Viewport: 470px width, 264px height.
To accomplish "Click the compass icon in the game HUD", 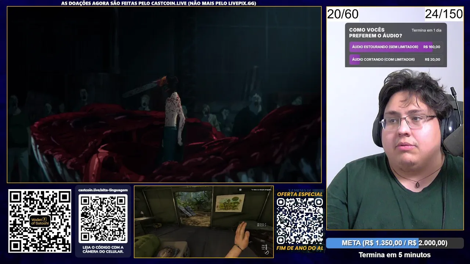I will click(267, 252).
